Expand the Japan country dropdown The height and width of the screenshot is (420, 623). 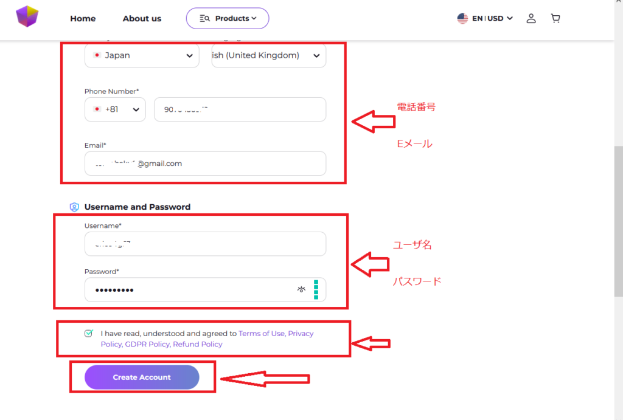click(189, 55)
